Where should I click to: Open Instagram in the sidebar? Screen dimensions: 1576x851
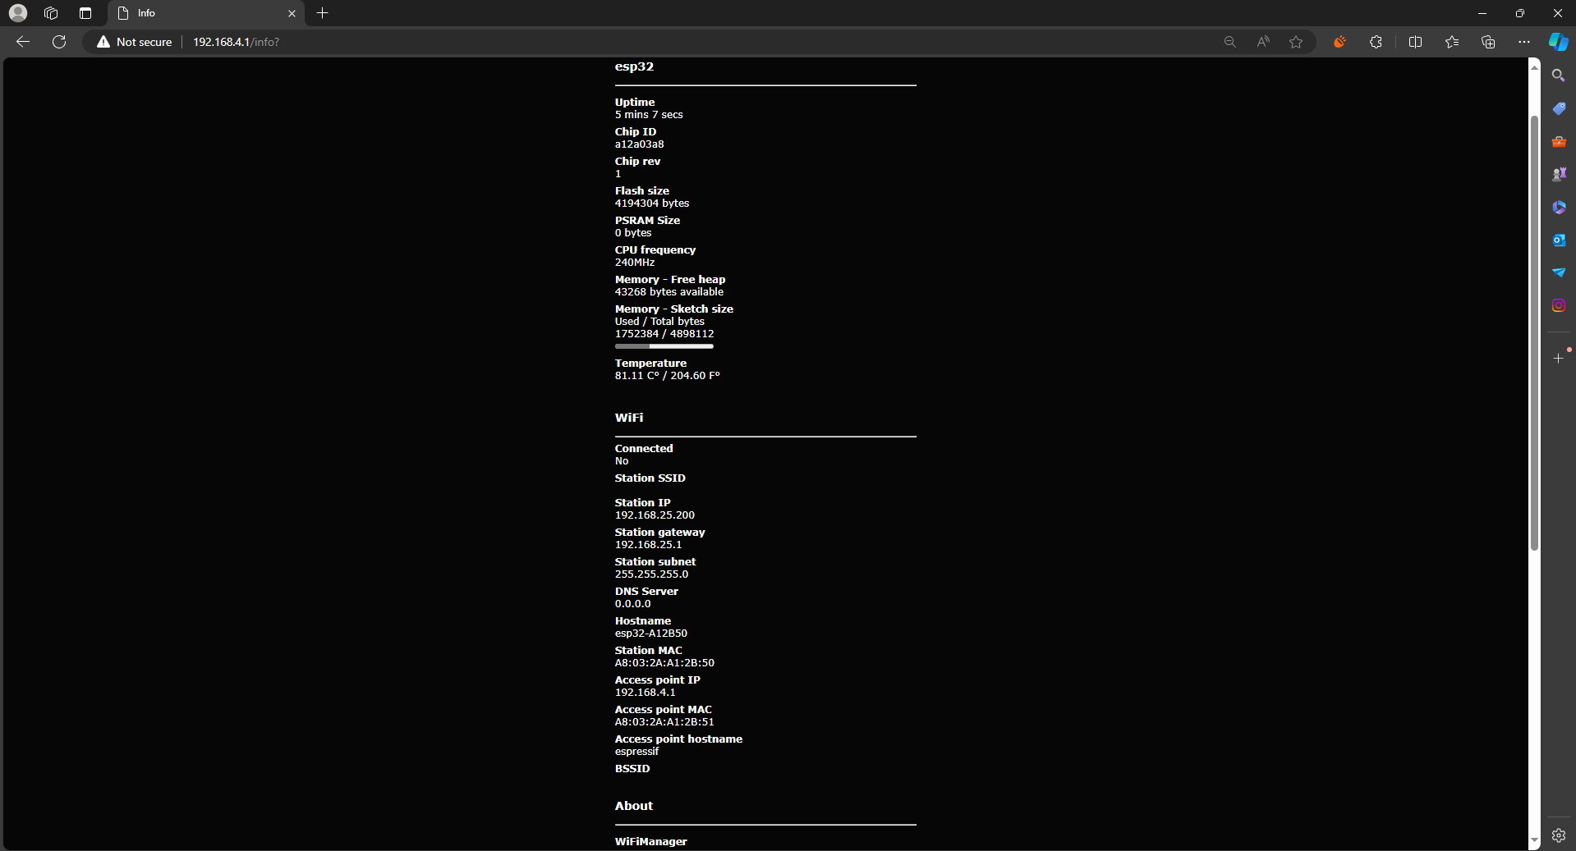click(1558, 305)
